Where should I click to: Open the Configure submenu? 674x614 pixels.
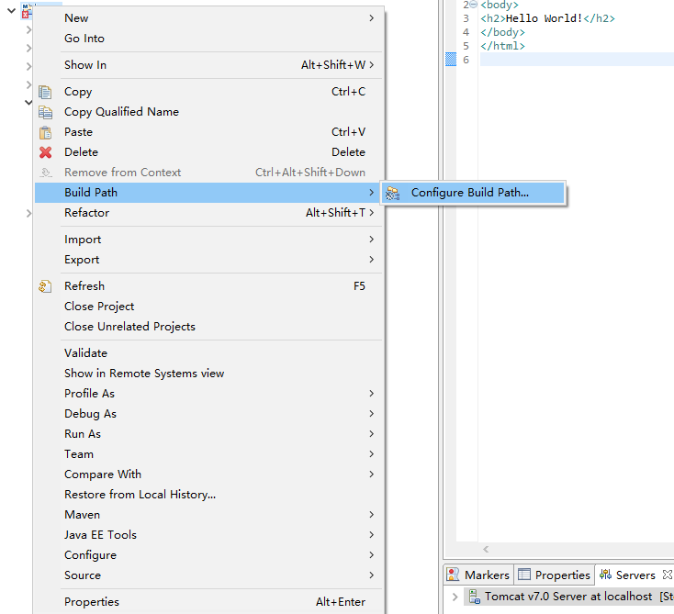[208, 555]
